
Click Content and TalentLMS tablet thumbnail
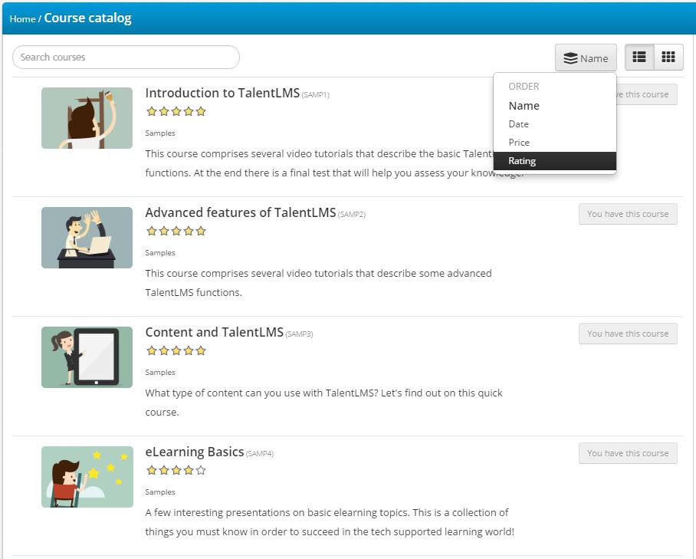click(x=87, y=357)
